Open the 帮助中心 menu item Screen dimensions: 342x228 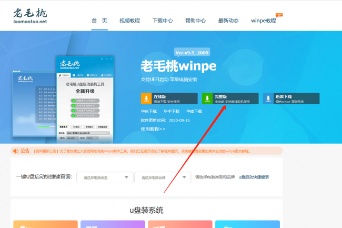195,21
